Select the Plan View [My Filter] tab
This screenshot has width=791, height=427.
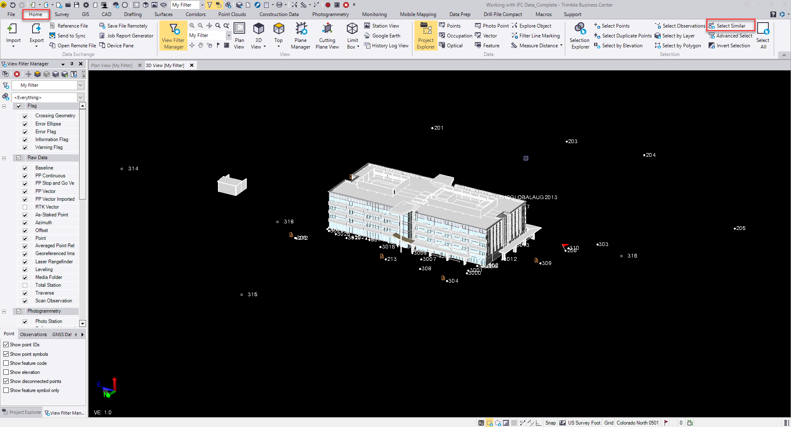click(112, 65)
